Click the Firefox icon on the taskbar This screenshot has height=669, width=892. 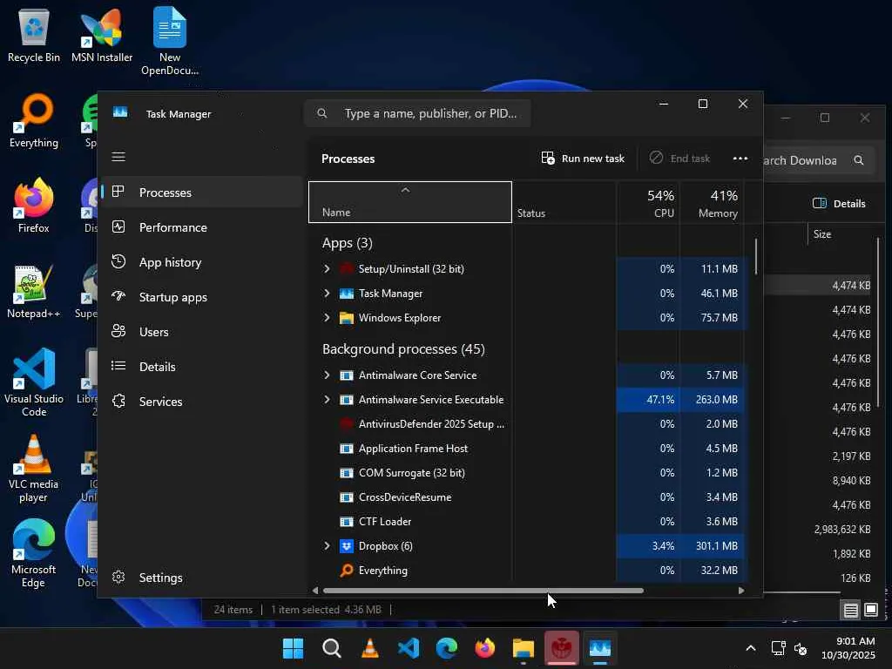(x=484, y=648)
